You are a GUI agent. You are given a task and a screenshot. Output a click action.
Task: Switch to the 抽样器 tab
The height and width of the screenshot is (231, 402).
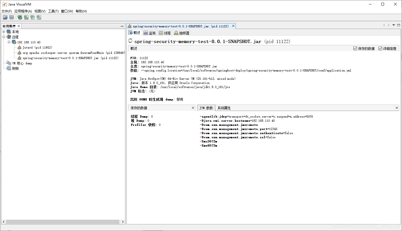(x=182, y=33)
